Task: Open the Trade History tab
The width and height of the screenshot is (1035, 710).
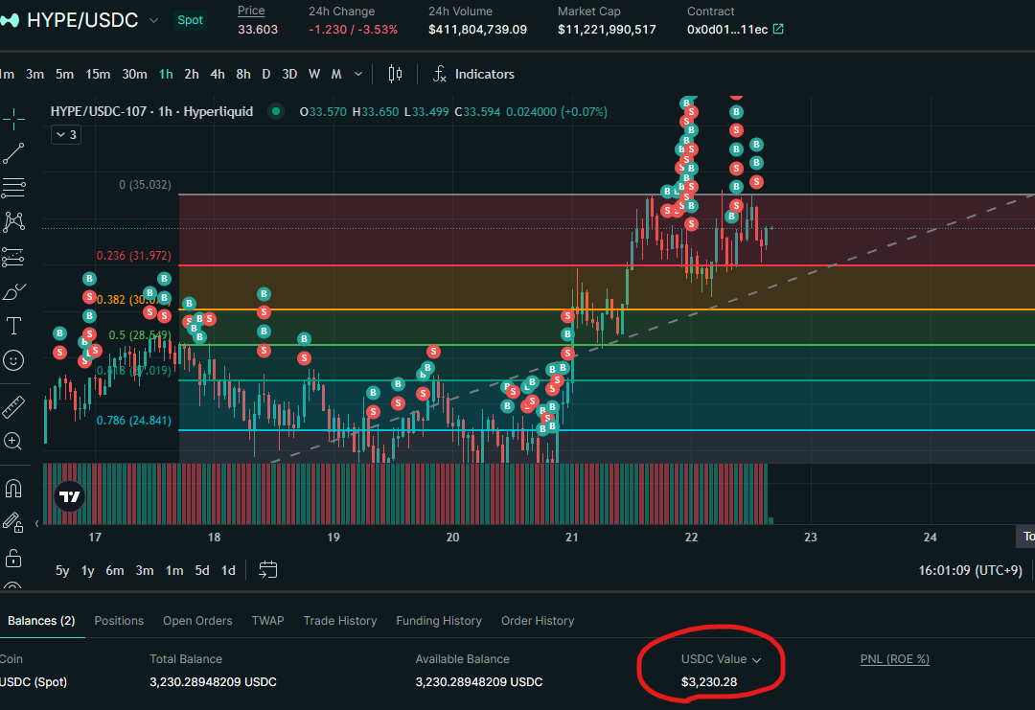Action: [340, 621]
